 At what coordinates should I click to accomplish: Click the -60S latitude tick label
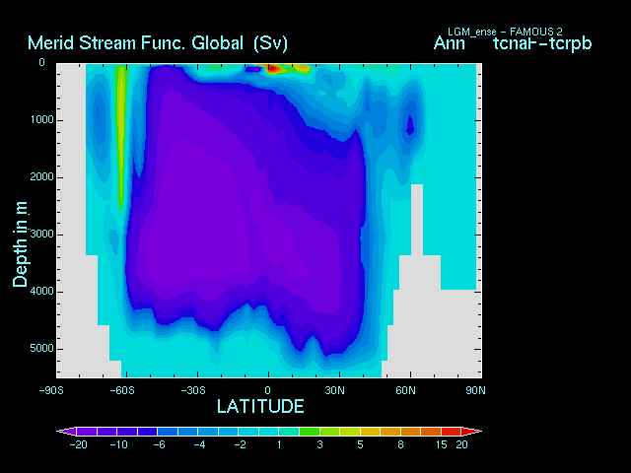[x=122, y=390]
